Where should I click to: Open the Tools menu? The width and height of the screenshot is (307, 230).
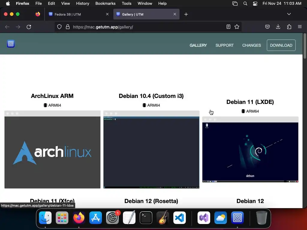pyautogui.click(x=127, y=3)
